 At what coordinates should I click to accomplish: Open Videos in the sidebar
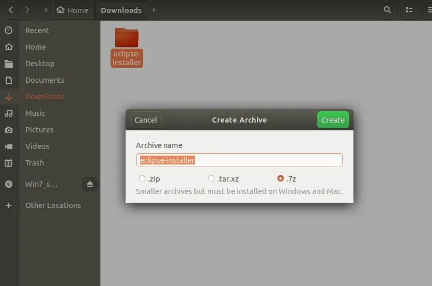37,146
